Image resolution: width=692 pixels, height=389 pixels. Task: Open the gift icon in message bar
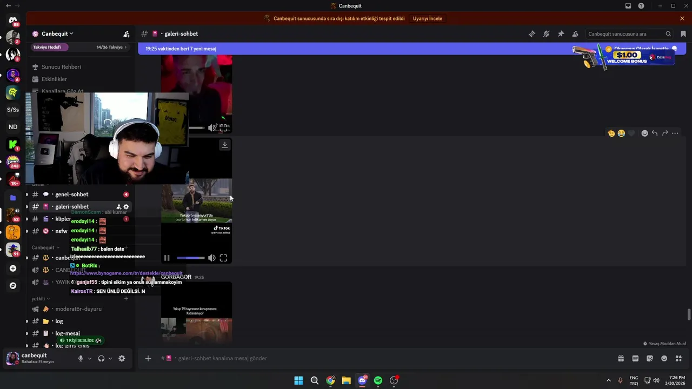(x=621, y=358)
